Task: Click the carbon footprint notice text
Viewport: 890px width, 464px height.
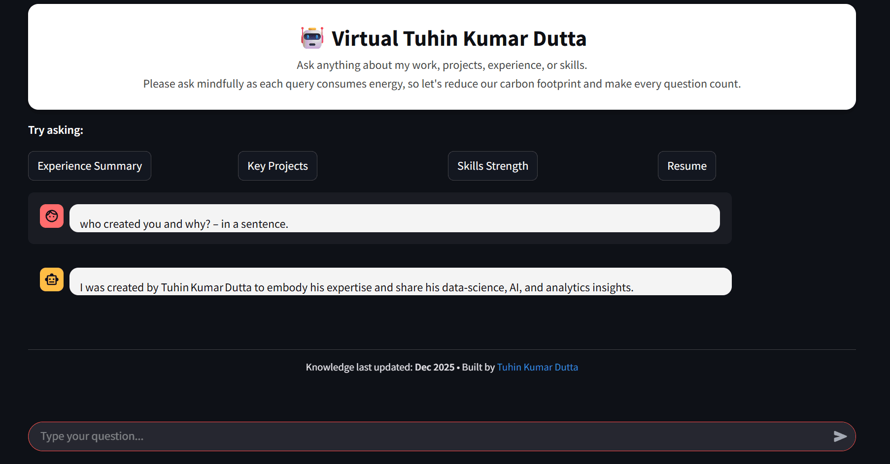Action: 442,84
